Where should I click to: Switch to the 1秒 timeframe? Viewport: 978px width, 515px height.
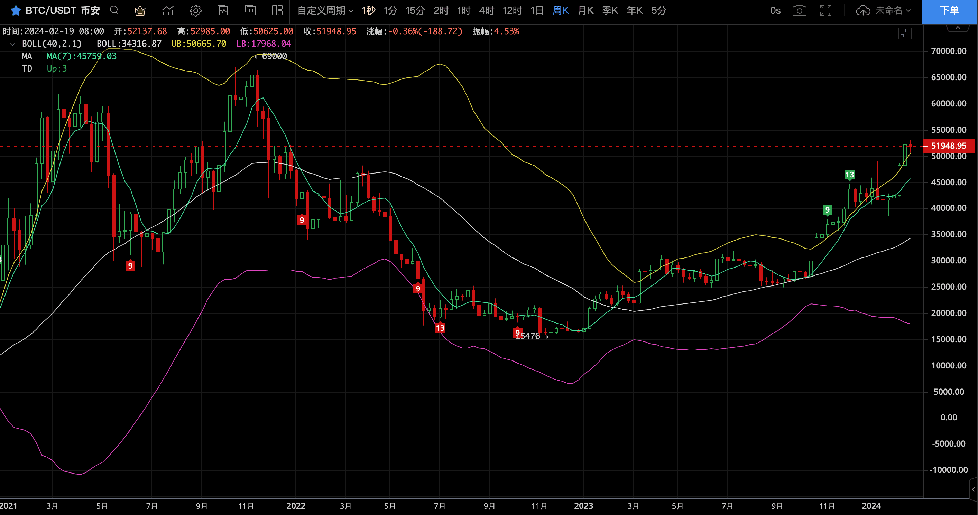click(368, 11)
